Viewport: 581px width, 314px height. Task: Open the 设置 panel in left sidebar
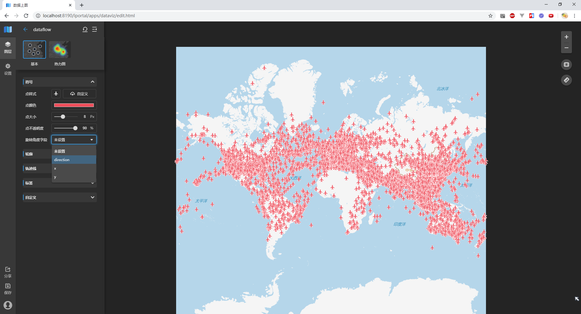click(8, 69)
